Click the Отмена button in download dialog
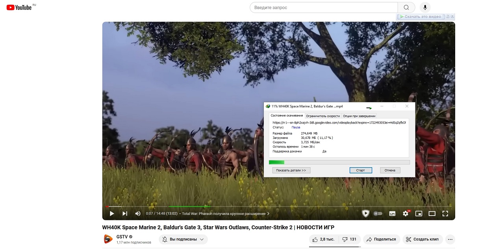Screen dimensions: 504x251 coord(390,170)
